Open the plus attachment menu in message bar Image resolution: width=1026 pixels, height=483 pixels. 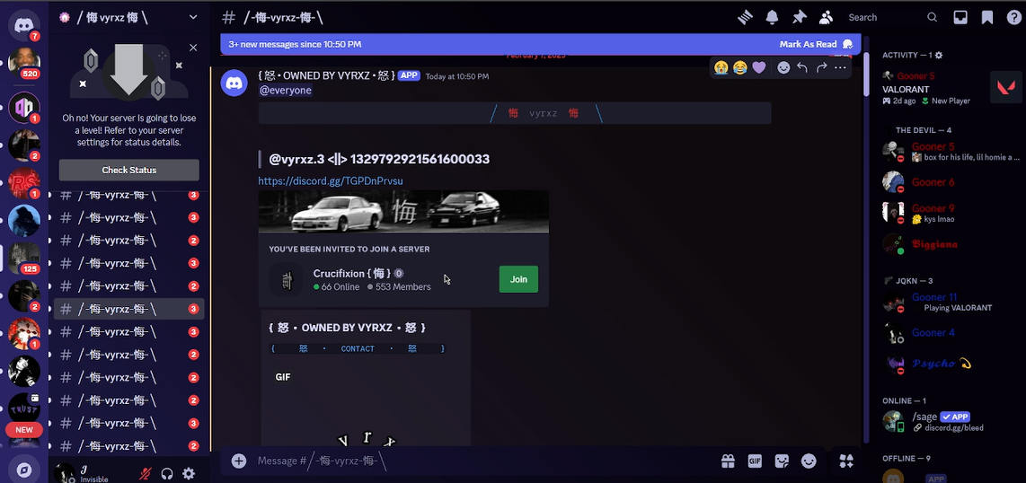[239, 461]
